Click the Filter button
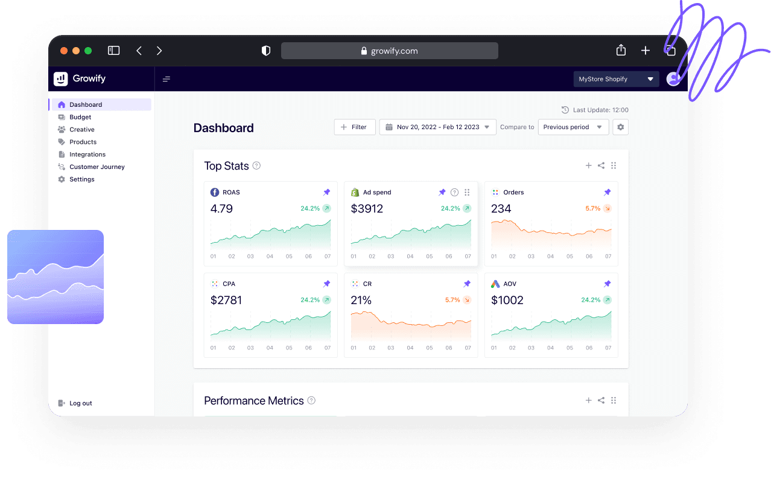 [x=355, y=127]
